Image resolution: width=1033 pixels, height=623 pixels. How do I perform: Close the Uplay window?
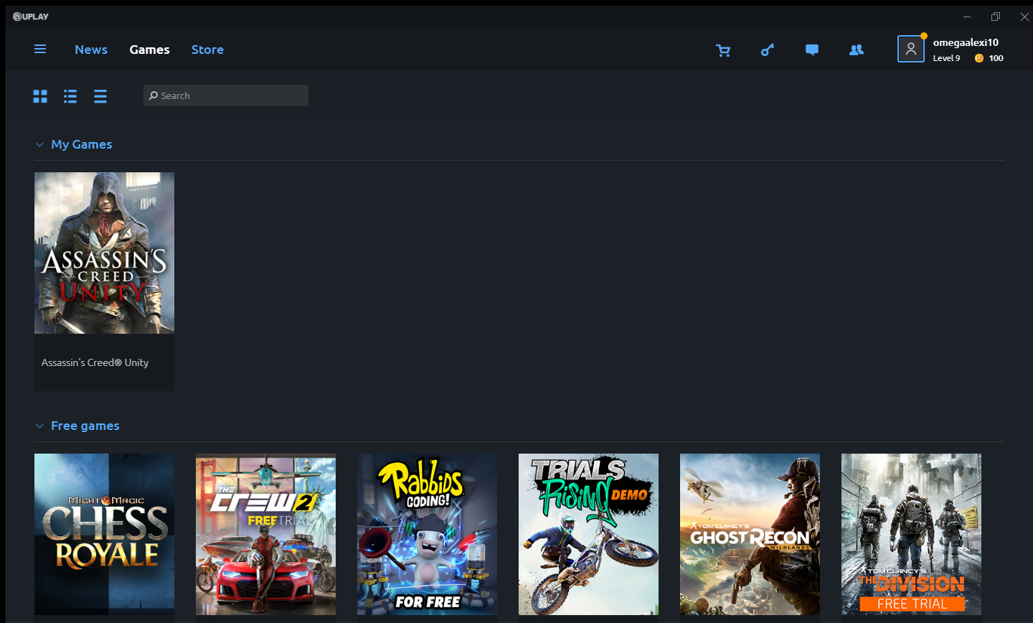pos(1024,17)
